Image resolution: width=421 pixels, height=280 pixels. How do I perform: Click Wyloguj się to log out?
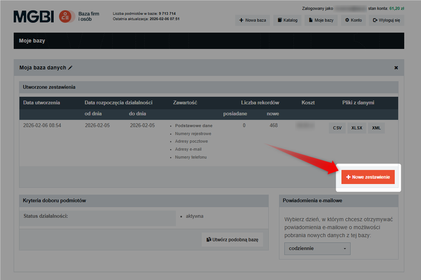pos(386,20)
